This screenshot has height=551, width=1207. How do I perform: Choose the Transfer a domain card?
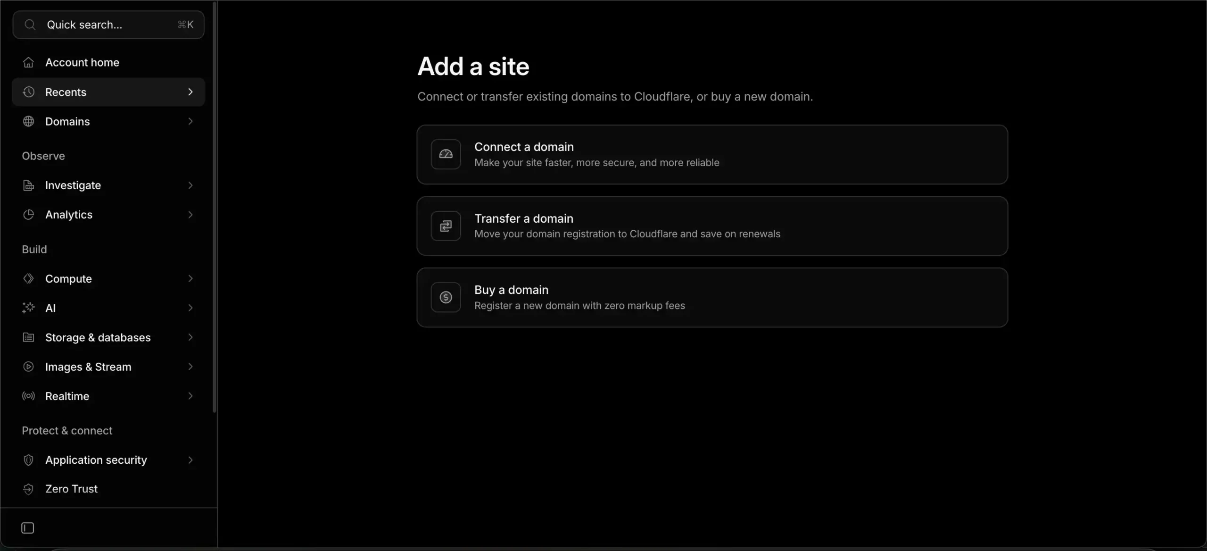712,226
